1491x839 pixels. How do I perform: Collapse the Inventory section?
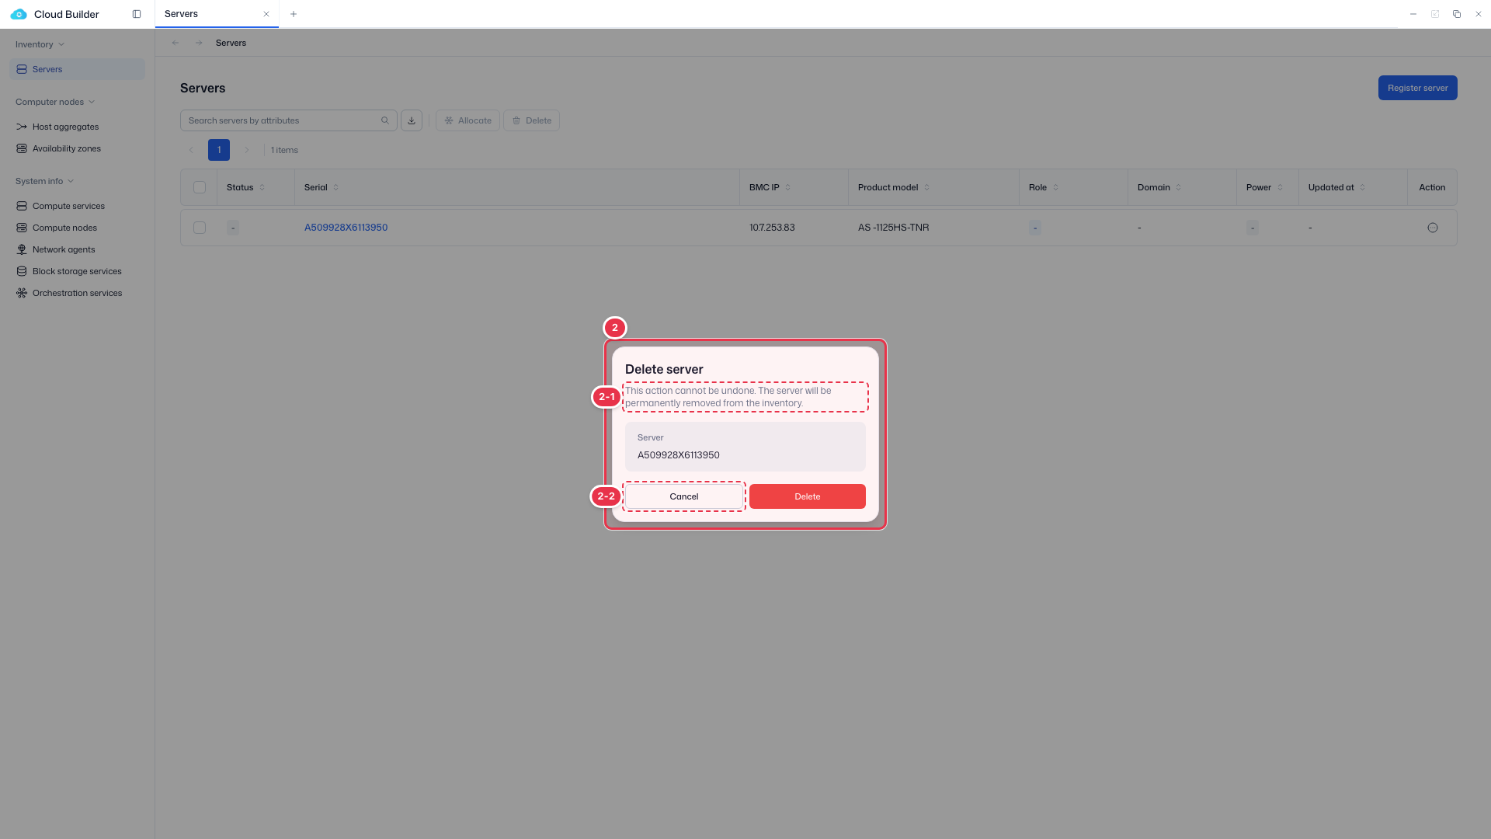pyautogui.click(x=40, y=44)
